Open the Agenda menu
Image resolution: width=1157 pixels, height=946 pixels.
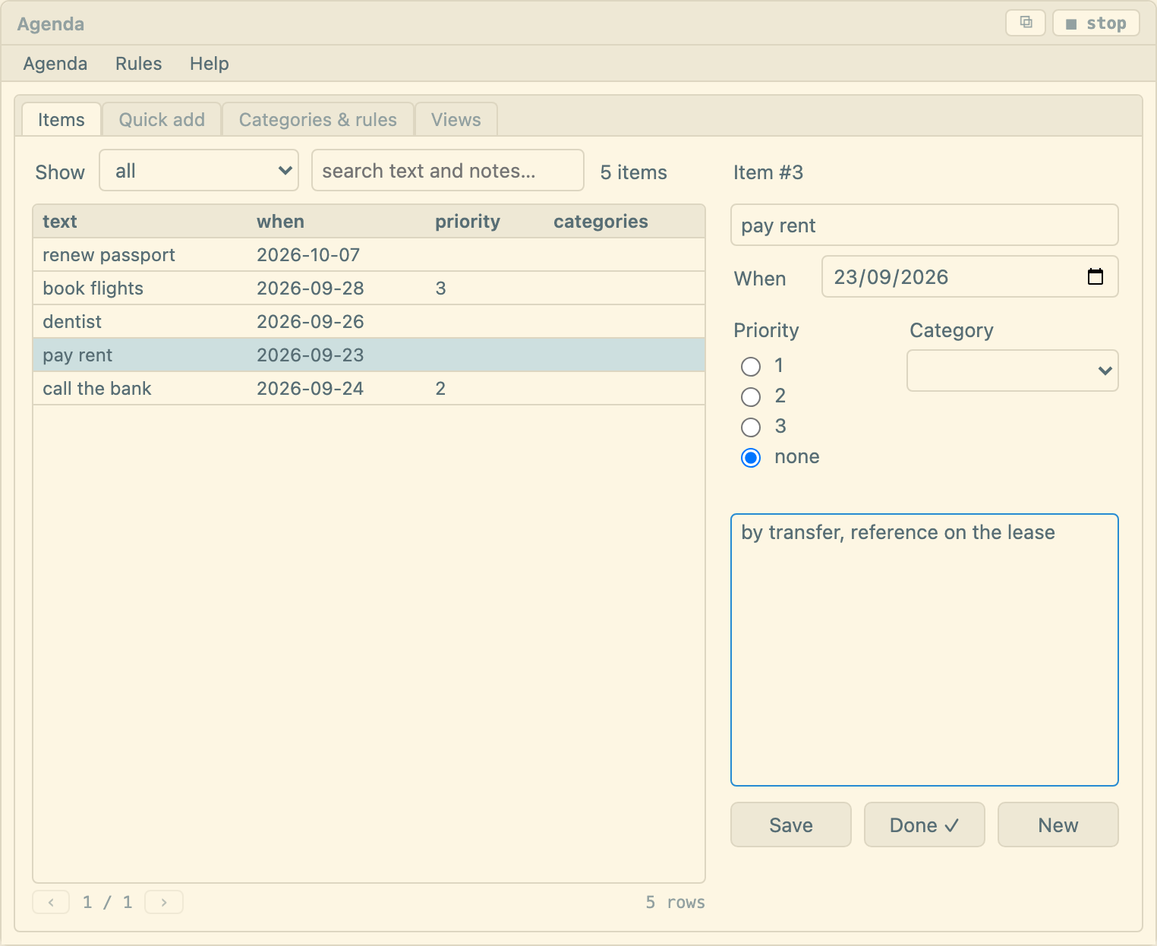[55, 64]
